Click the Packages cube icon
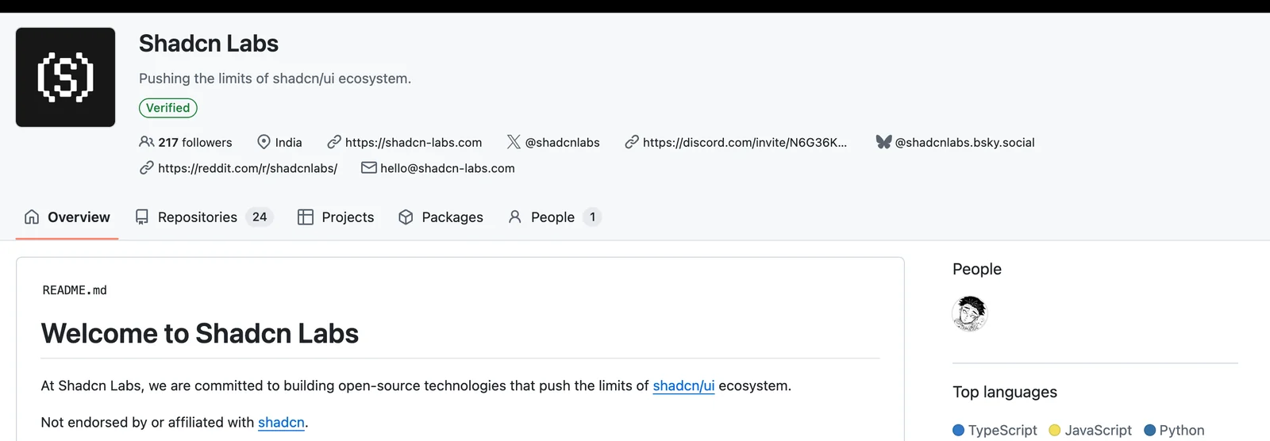1270x441 pixels. coord(406,217)
